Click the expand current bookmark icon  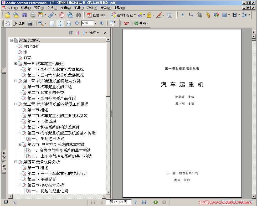85,33
